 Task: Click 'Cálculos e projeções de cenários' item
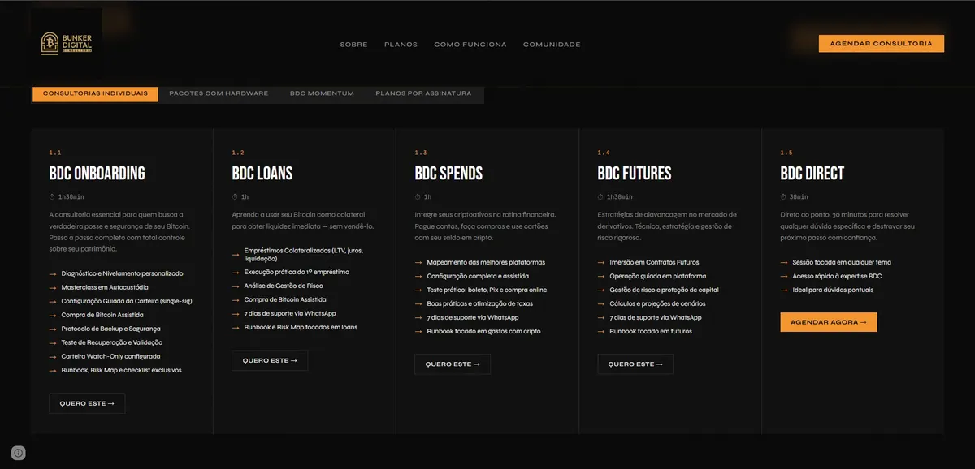click(x=657, y=303)
